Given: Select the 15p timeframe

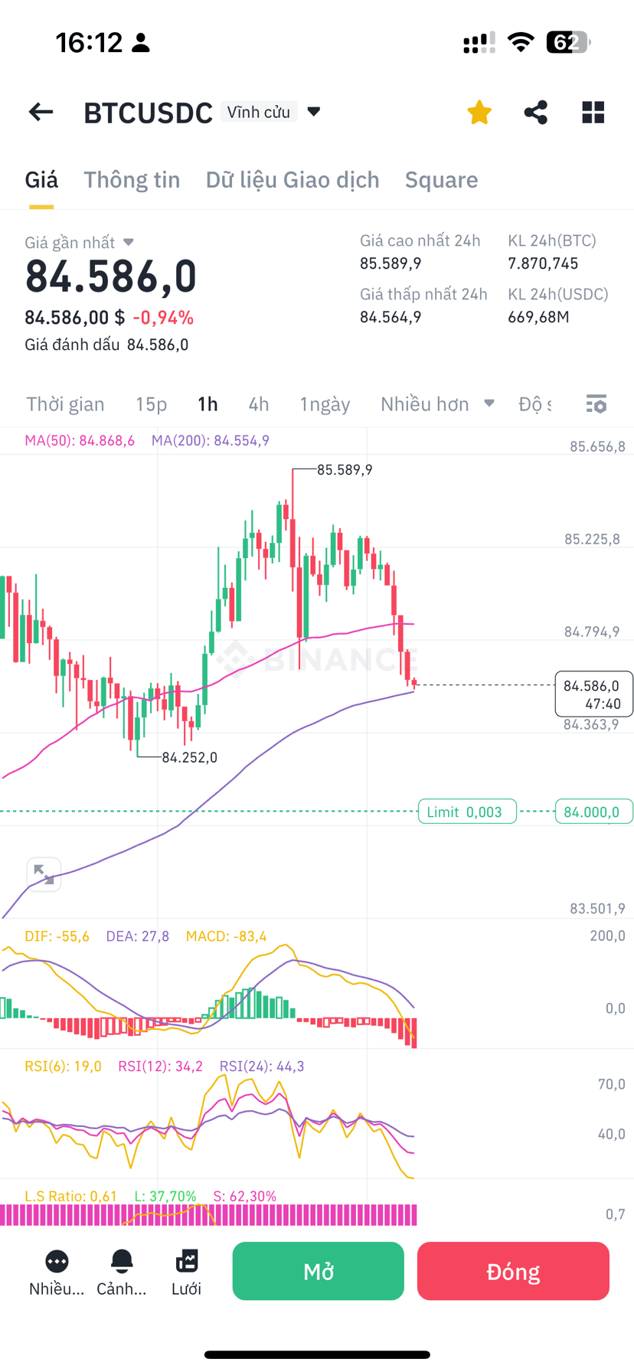Looking at the screenshot, I should [151, 403].
